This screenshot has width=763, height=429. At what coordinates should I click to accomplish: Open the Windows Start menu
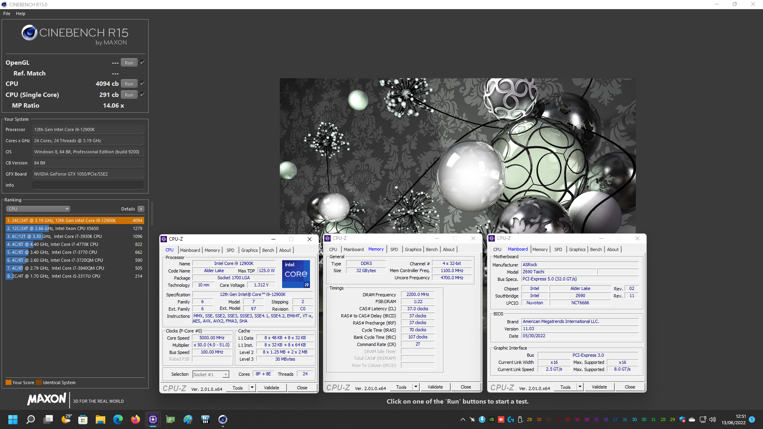coord(13,419)
